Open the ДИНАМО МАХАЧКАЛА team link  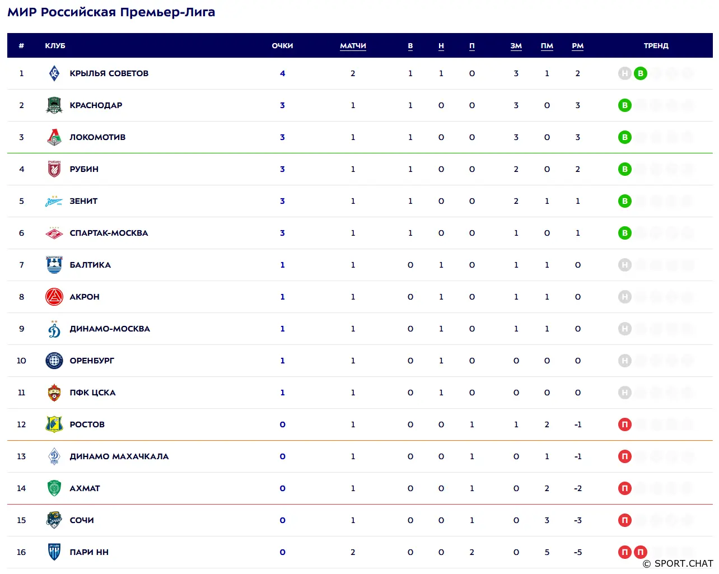pyautogui.click(x=119, y=456)
